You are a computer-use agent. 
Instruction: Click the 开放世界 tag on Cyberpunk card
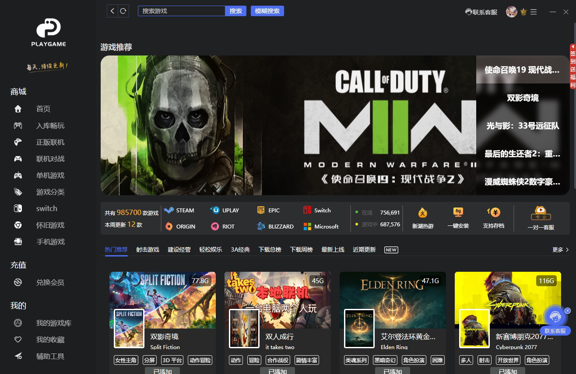(508, 360)
